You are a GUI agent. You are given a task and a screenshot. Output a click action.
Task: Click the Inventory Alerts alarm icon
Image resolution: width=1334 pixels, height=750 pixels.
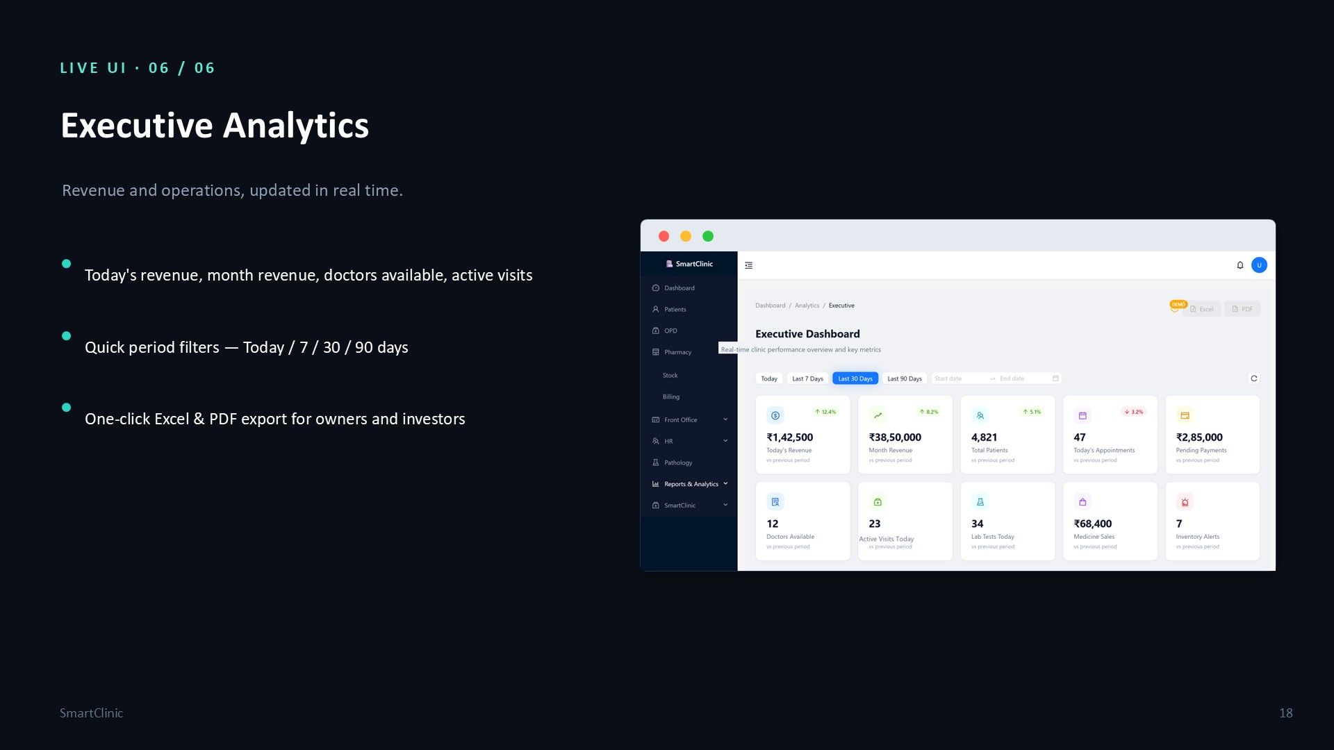coord(1185,502)
